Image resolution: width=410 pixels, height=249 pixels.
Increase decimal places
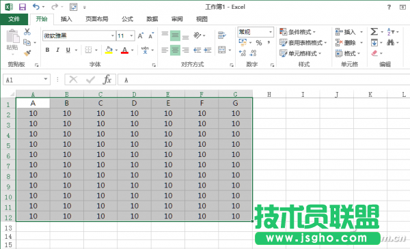click(x=243, y=53)
